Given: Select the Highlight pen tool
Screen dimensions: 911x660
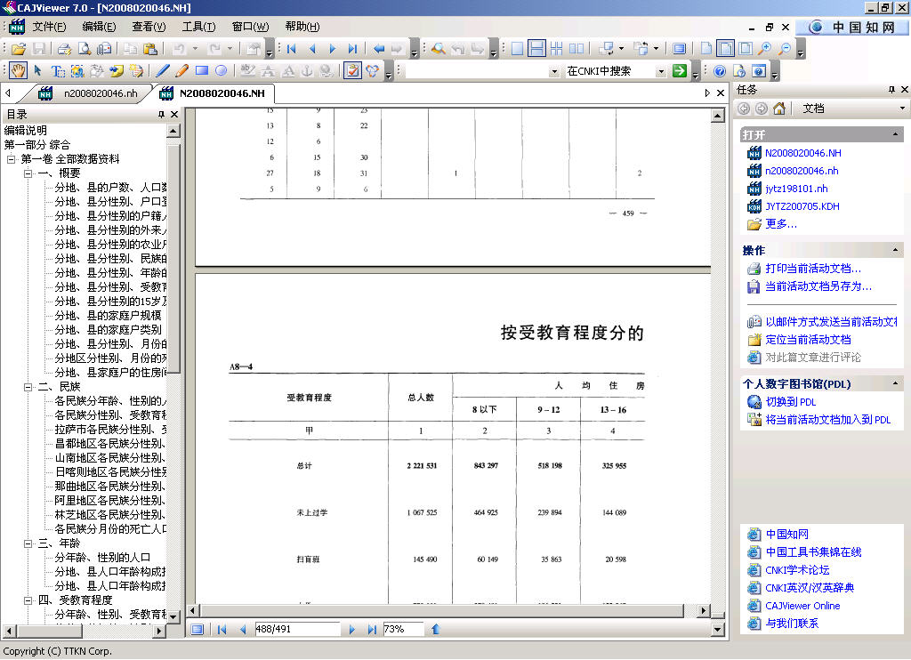Looking at the screenshot, I should 182,70.
